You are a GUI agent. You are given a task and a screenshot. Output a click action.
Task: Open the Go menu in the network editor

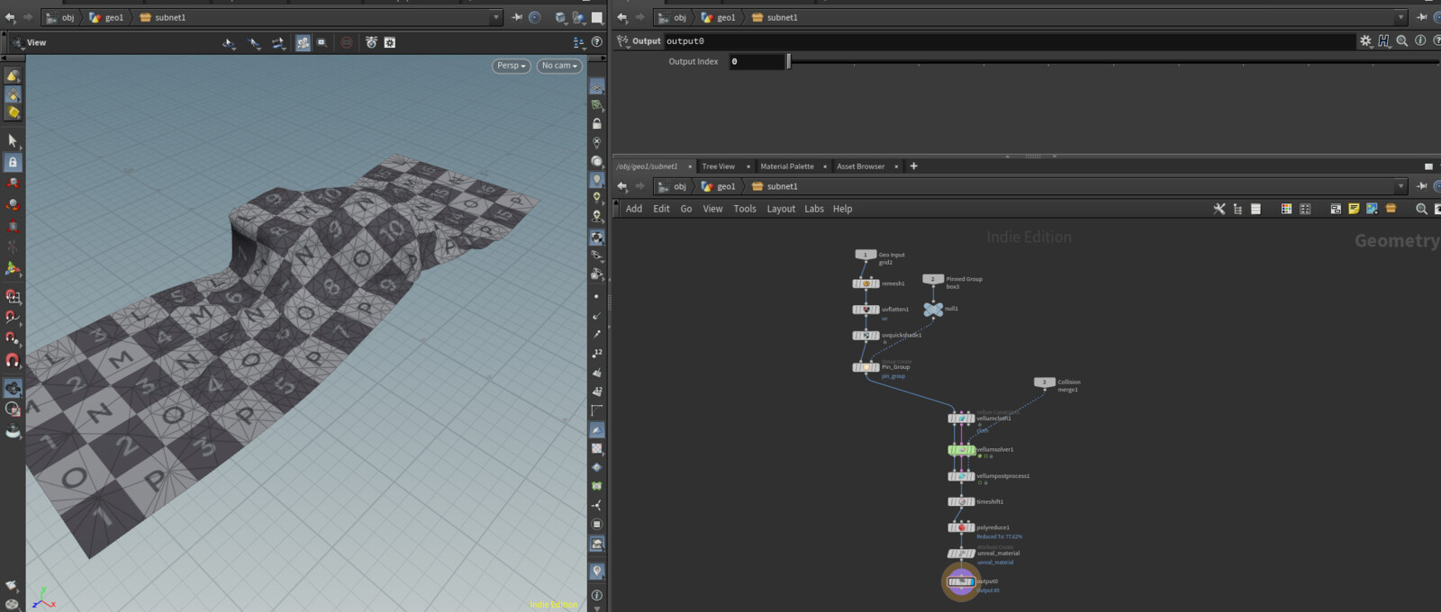tap(686, 209)
